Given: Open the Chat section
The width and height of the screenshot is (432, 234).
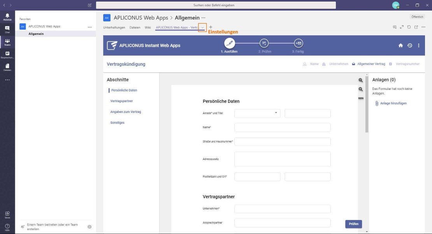Looking at the screenshot, I should pyautogui.click(x=7, y=30).
